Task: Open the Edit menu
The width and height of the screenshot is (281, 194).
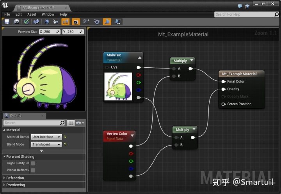Action: point(18,14)
